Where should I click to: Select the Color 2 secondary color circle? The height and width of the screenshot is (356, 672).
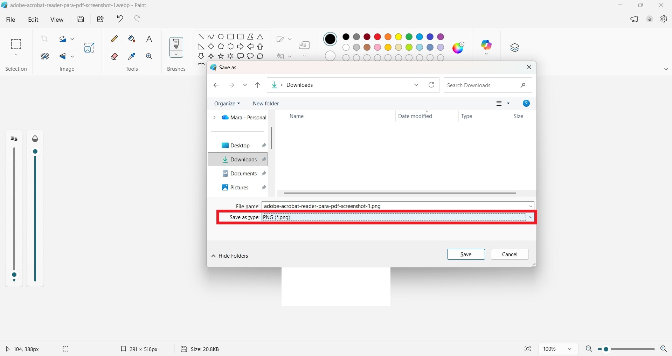(x=330, y=56)
